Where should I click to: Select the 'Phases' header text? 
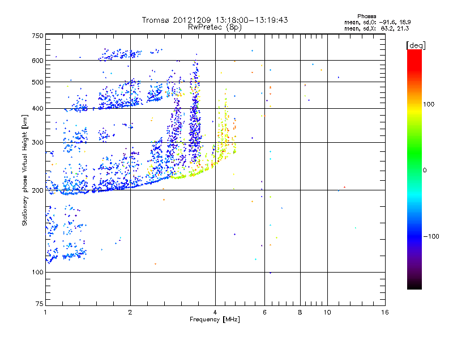tap(366, 16)
